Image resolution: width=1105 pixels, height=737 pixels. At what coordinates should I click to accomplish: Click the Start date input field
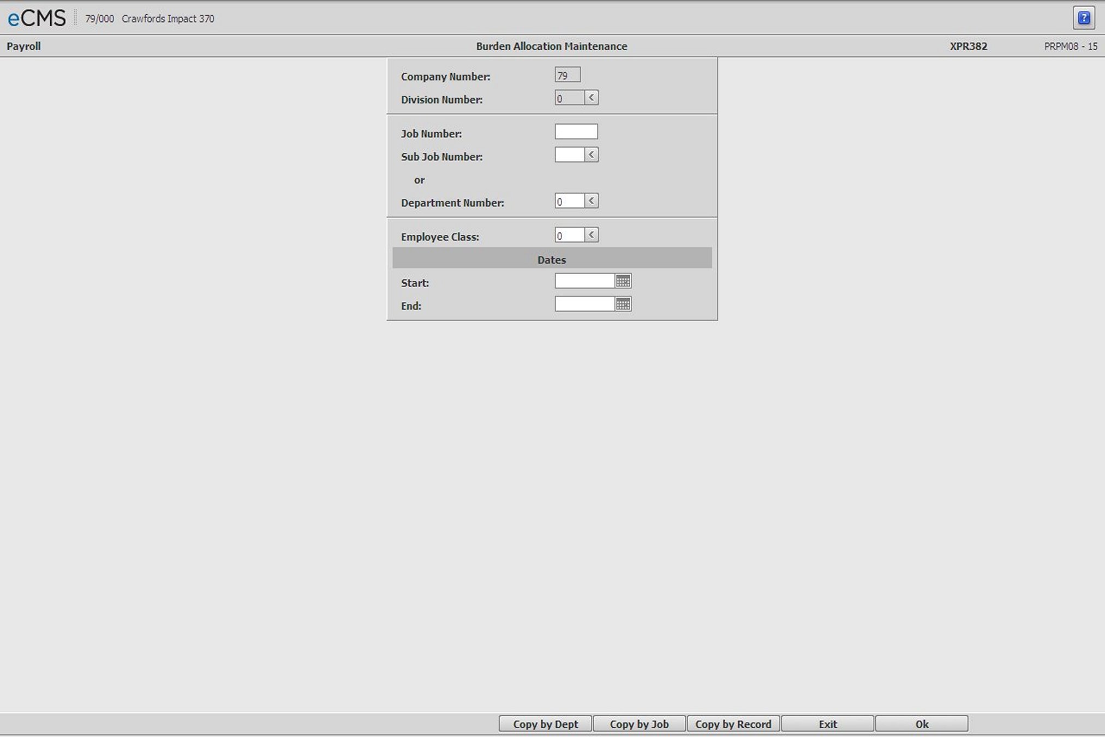click(x=584, y=281)
